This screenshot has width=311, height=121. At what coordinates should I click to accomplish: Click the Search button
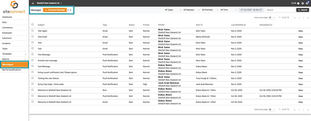click(302, 10)
